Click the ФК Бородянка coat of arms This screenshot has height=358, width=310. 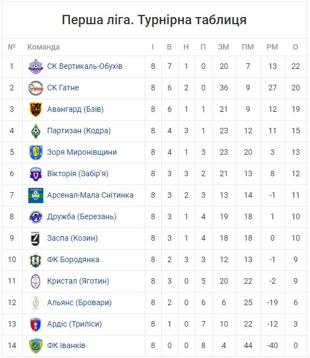point(36,260)
